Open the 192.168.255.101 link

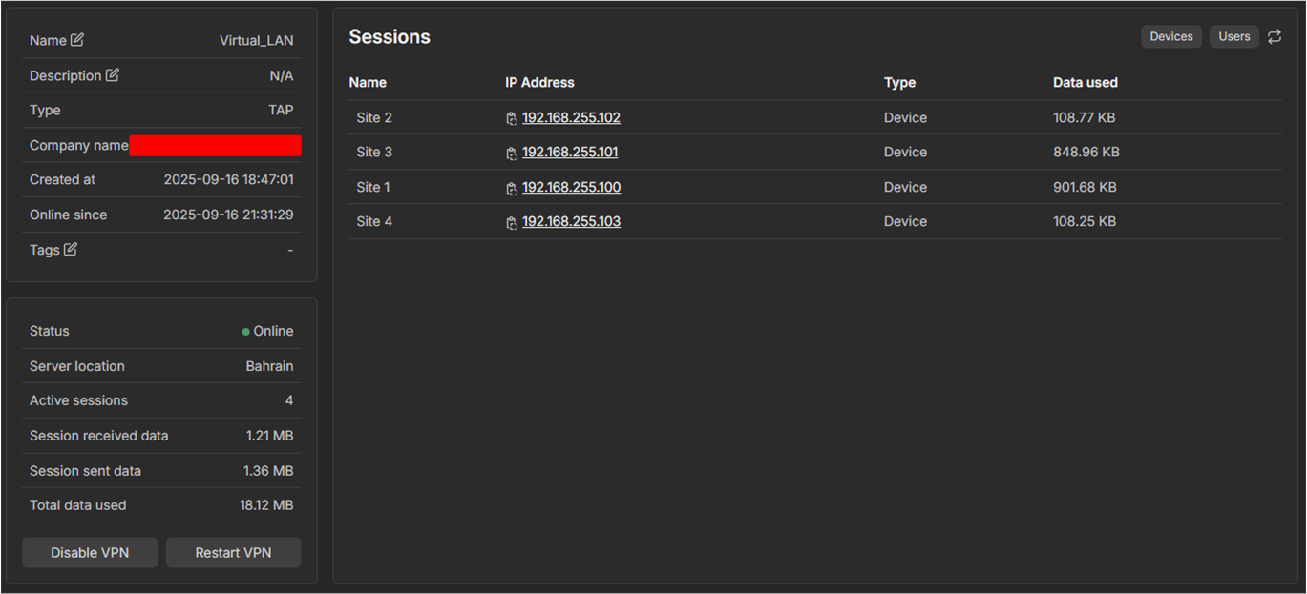(570, 153)
